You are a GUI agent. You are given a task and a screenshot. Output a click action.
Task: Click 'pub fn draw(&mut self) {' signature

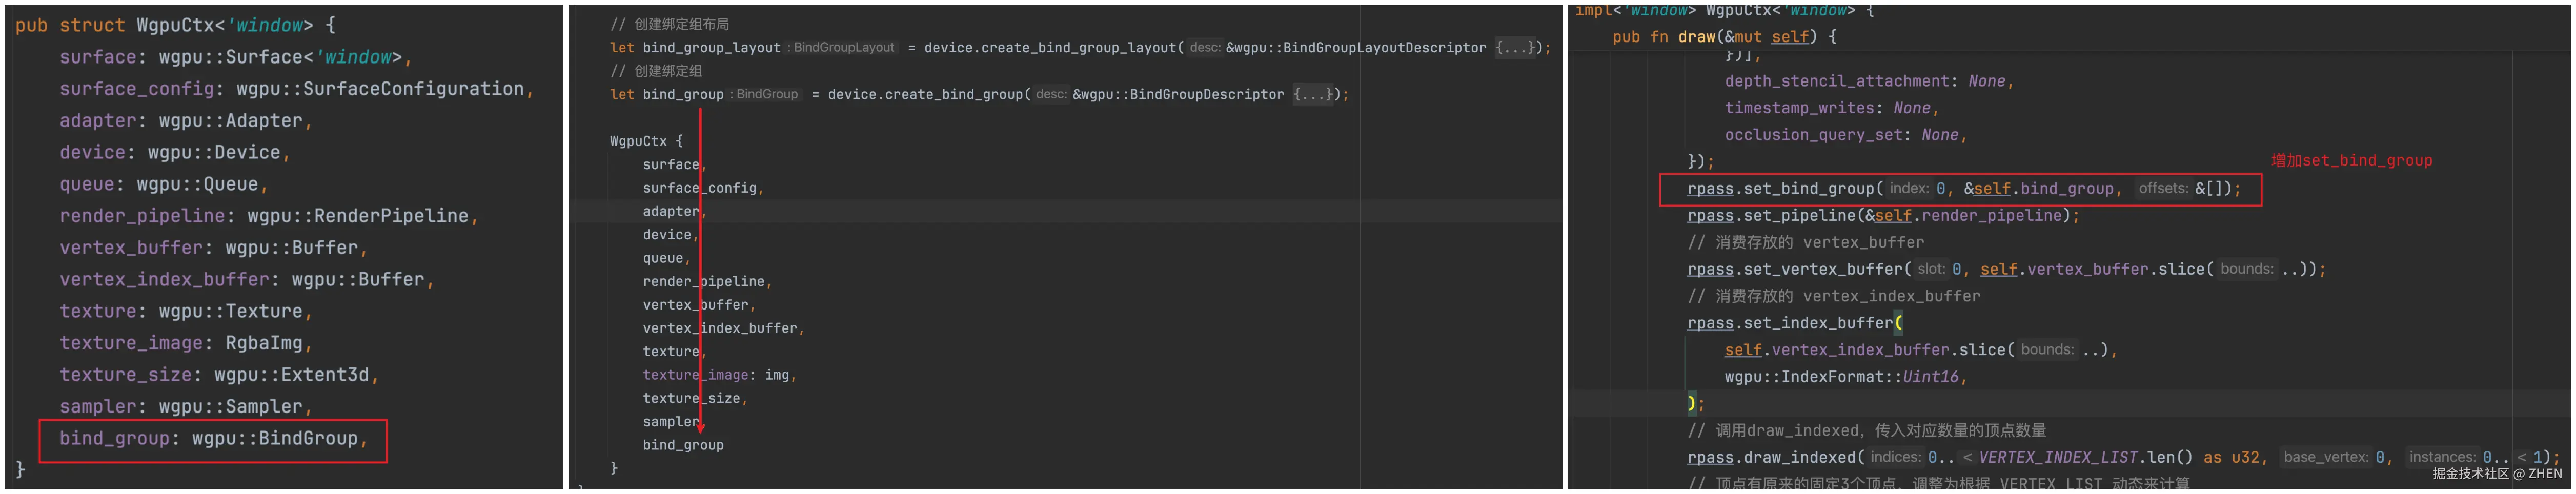pos(1724,37)
